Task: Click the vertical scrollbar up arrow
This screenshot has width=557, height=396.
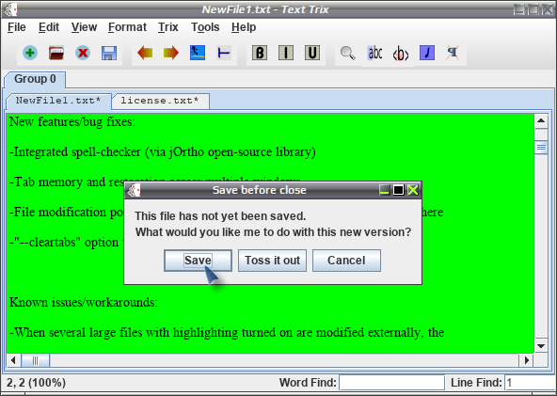Action: 541,121
